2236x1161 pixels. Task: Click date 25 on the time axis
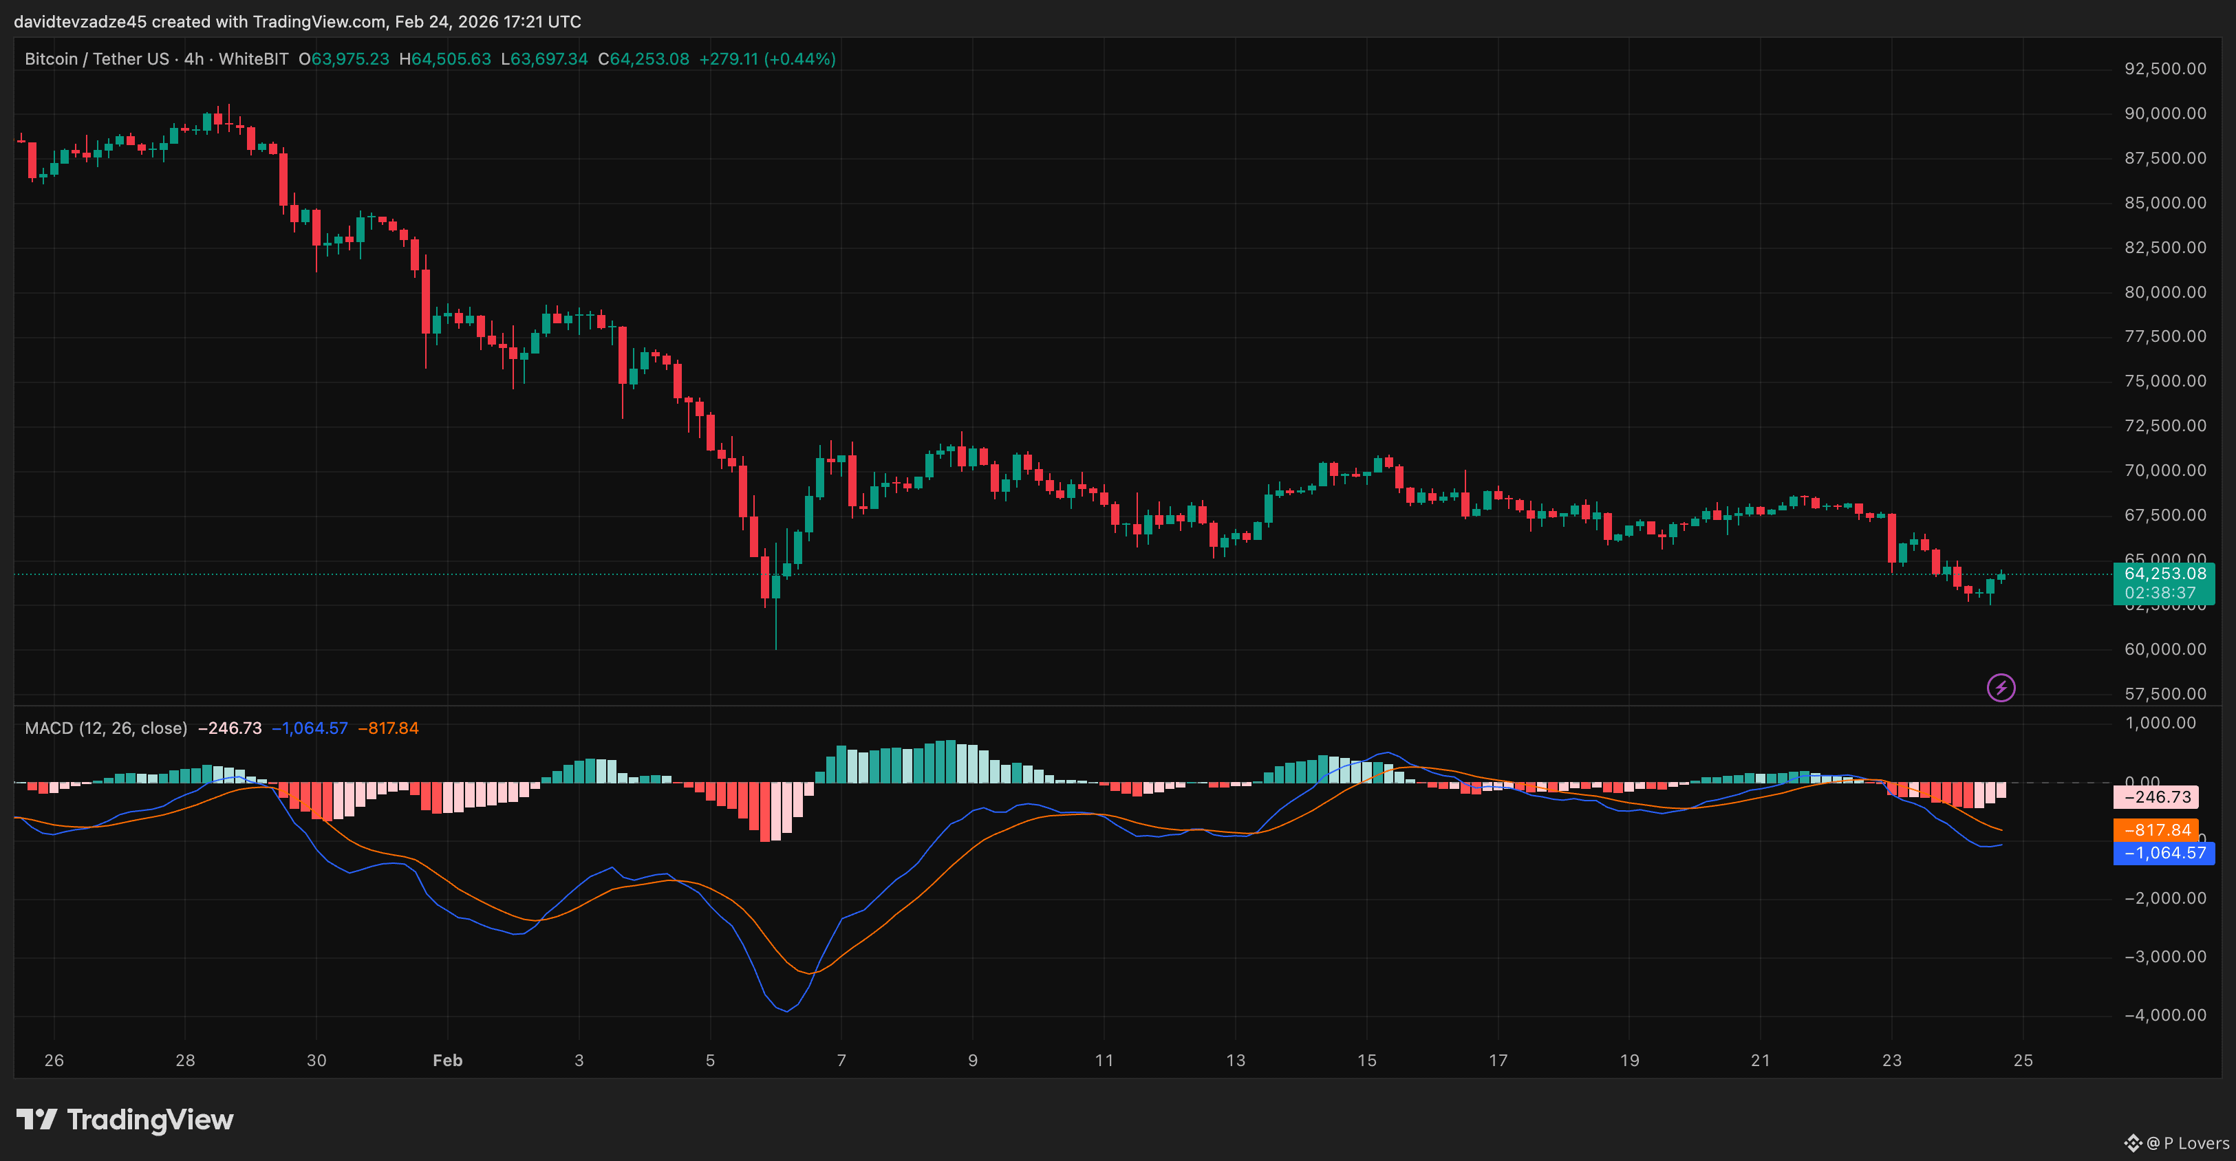pos(2023,1061)
